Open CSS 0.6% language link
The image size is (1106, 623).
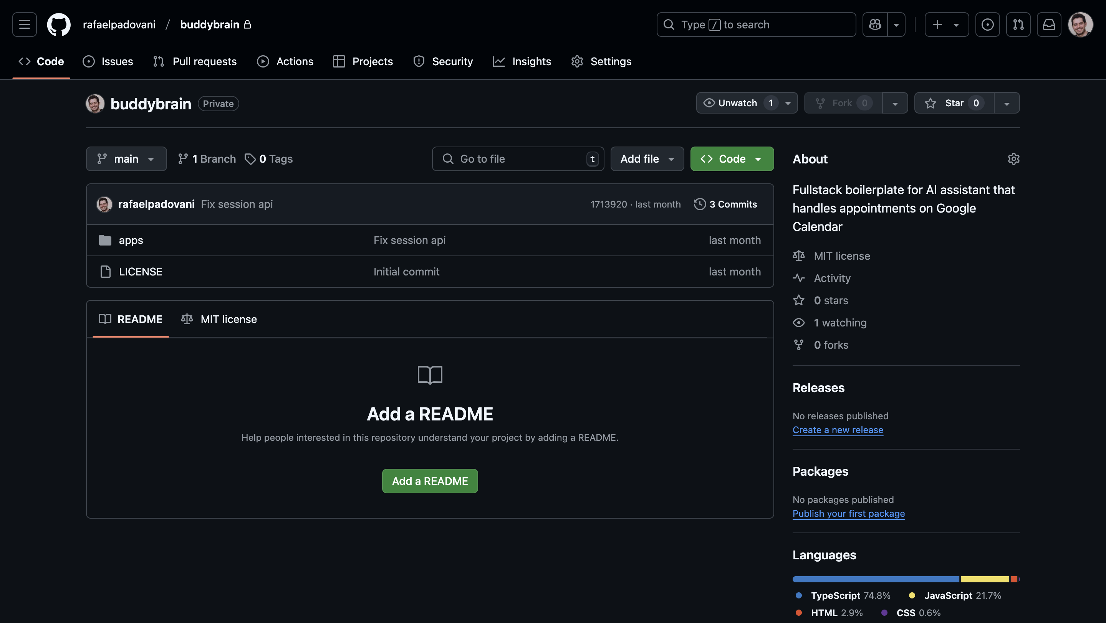pos(911,613)
